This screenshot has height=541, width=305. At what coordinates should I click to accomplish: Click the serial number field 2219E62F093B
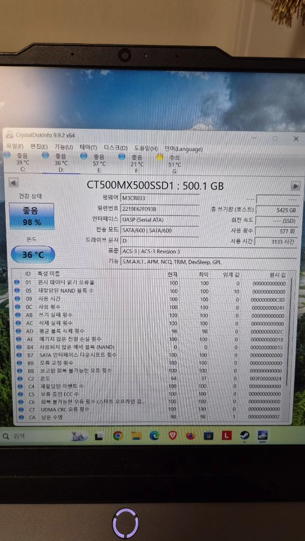point(160,209)
